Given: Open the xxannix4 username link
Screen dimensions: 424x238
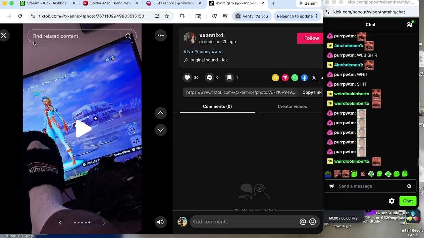Looking at the screenshot, I should point(211,35).
